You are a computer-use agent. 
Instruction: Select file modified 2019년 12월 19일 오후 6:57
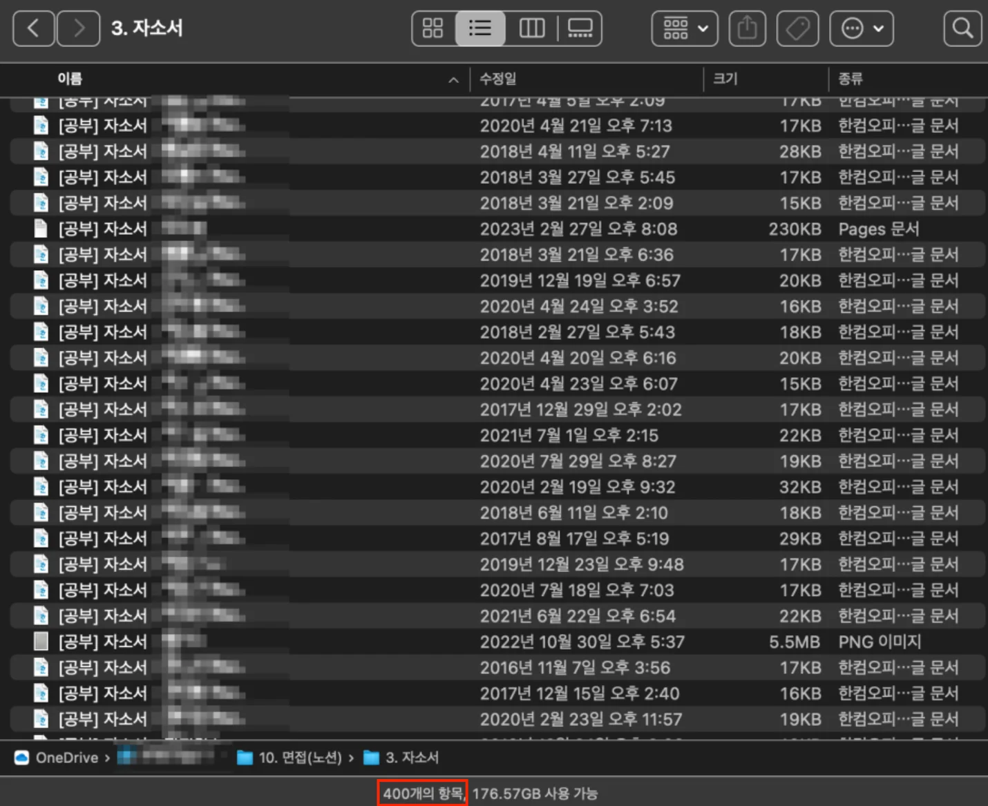497,280
